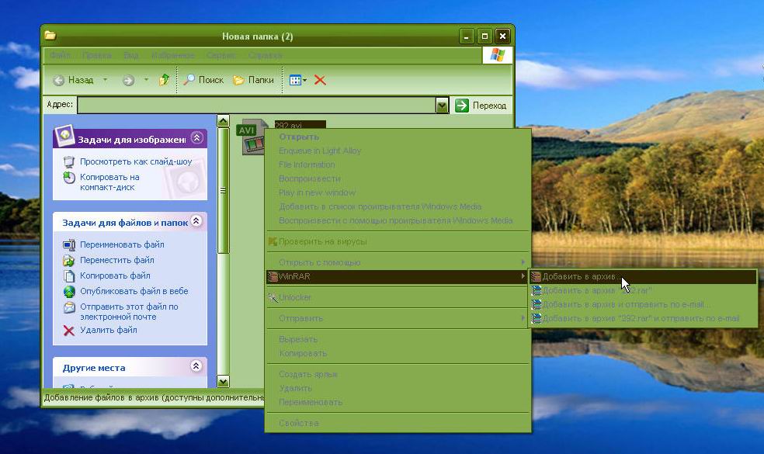Choose Воспроизвести in the context menu
The height and width of the screenshot is (454, 764).
coord(398,178)
